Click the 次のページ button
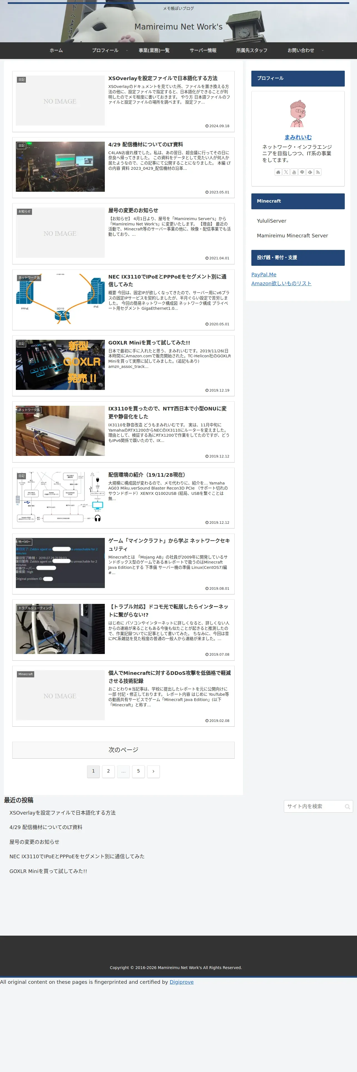Screen dimensions: 357x1072 [x=123, y=750]
